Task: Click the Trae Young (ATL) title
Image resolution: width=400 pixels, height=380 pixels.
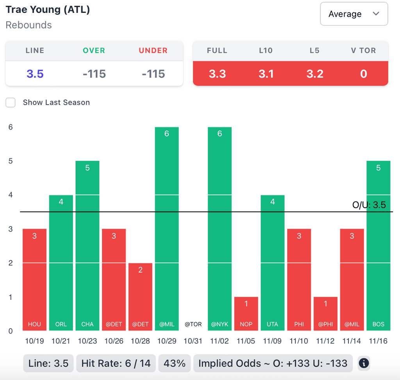Action: [x=48, y=10]
